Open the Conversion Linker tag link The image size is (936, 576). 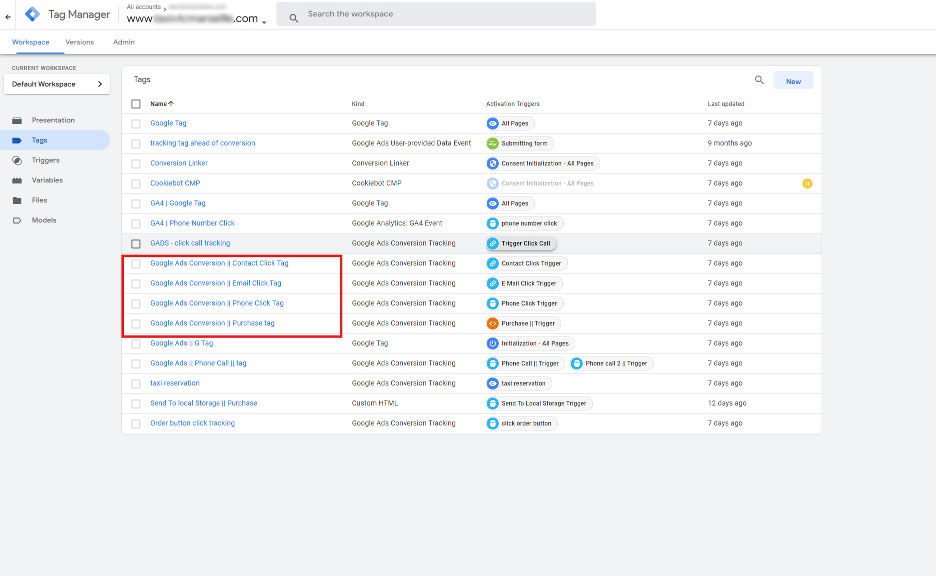coord(179,163)
